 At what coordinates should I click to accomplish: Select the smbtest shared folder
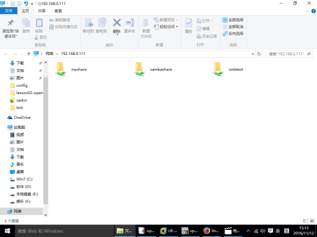[x=228, y=70]
